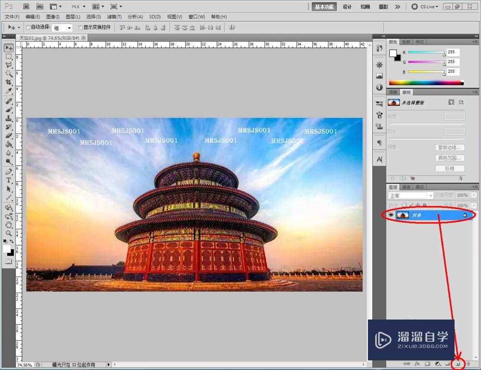
Task: Toggle lock all in Layers panel
Action: pyautogui.click(x=425, y=205)
